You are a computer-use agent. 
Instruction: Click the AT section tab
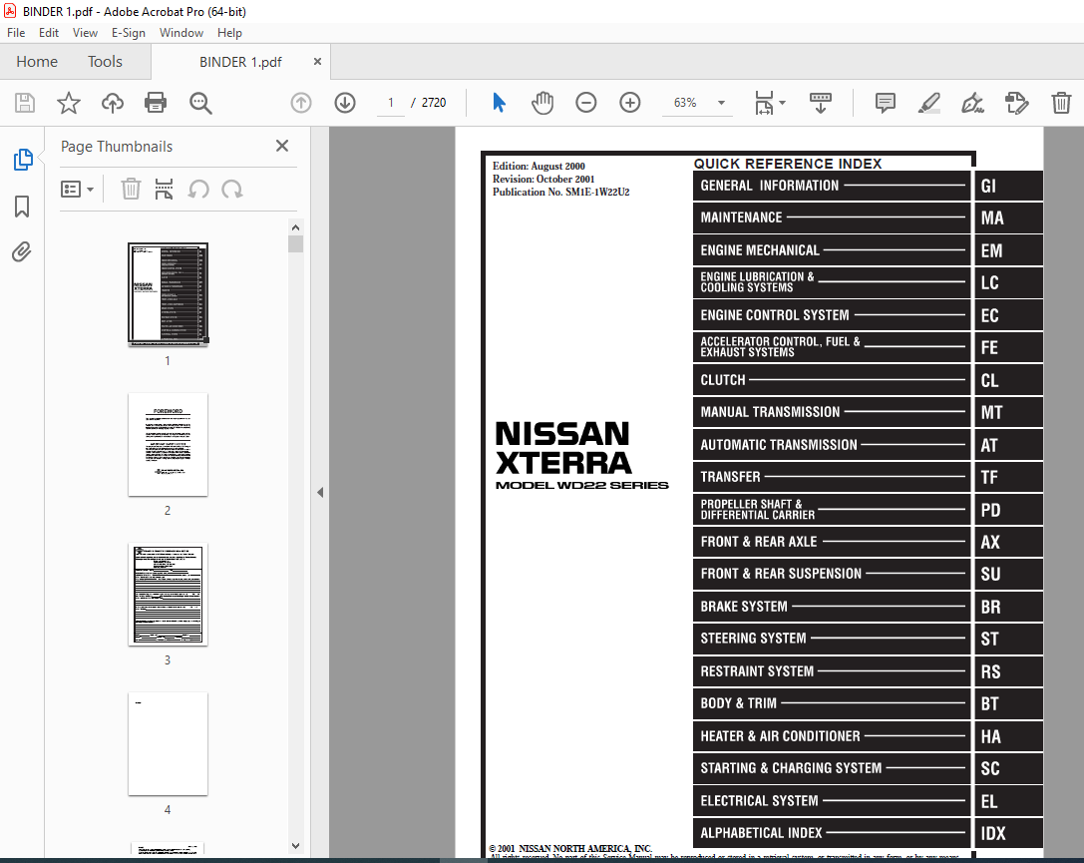(x=1008, y=445)
